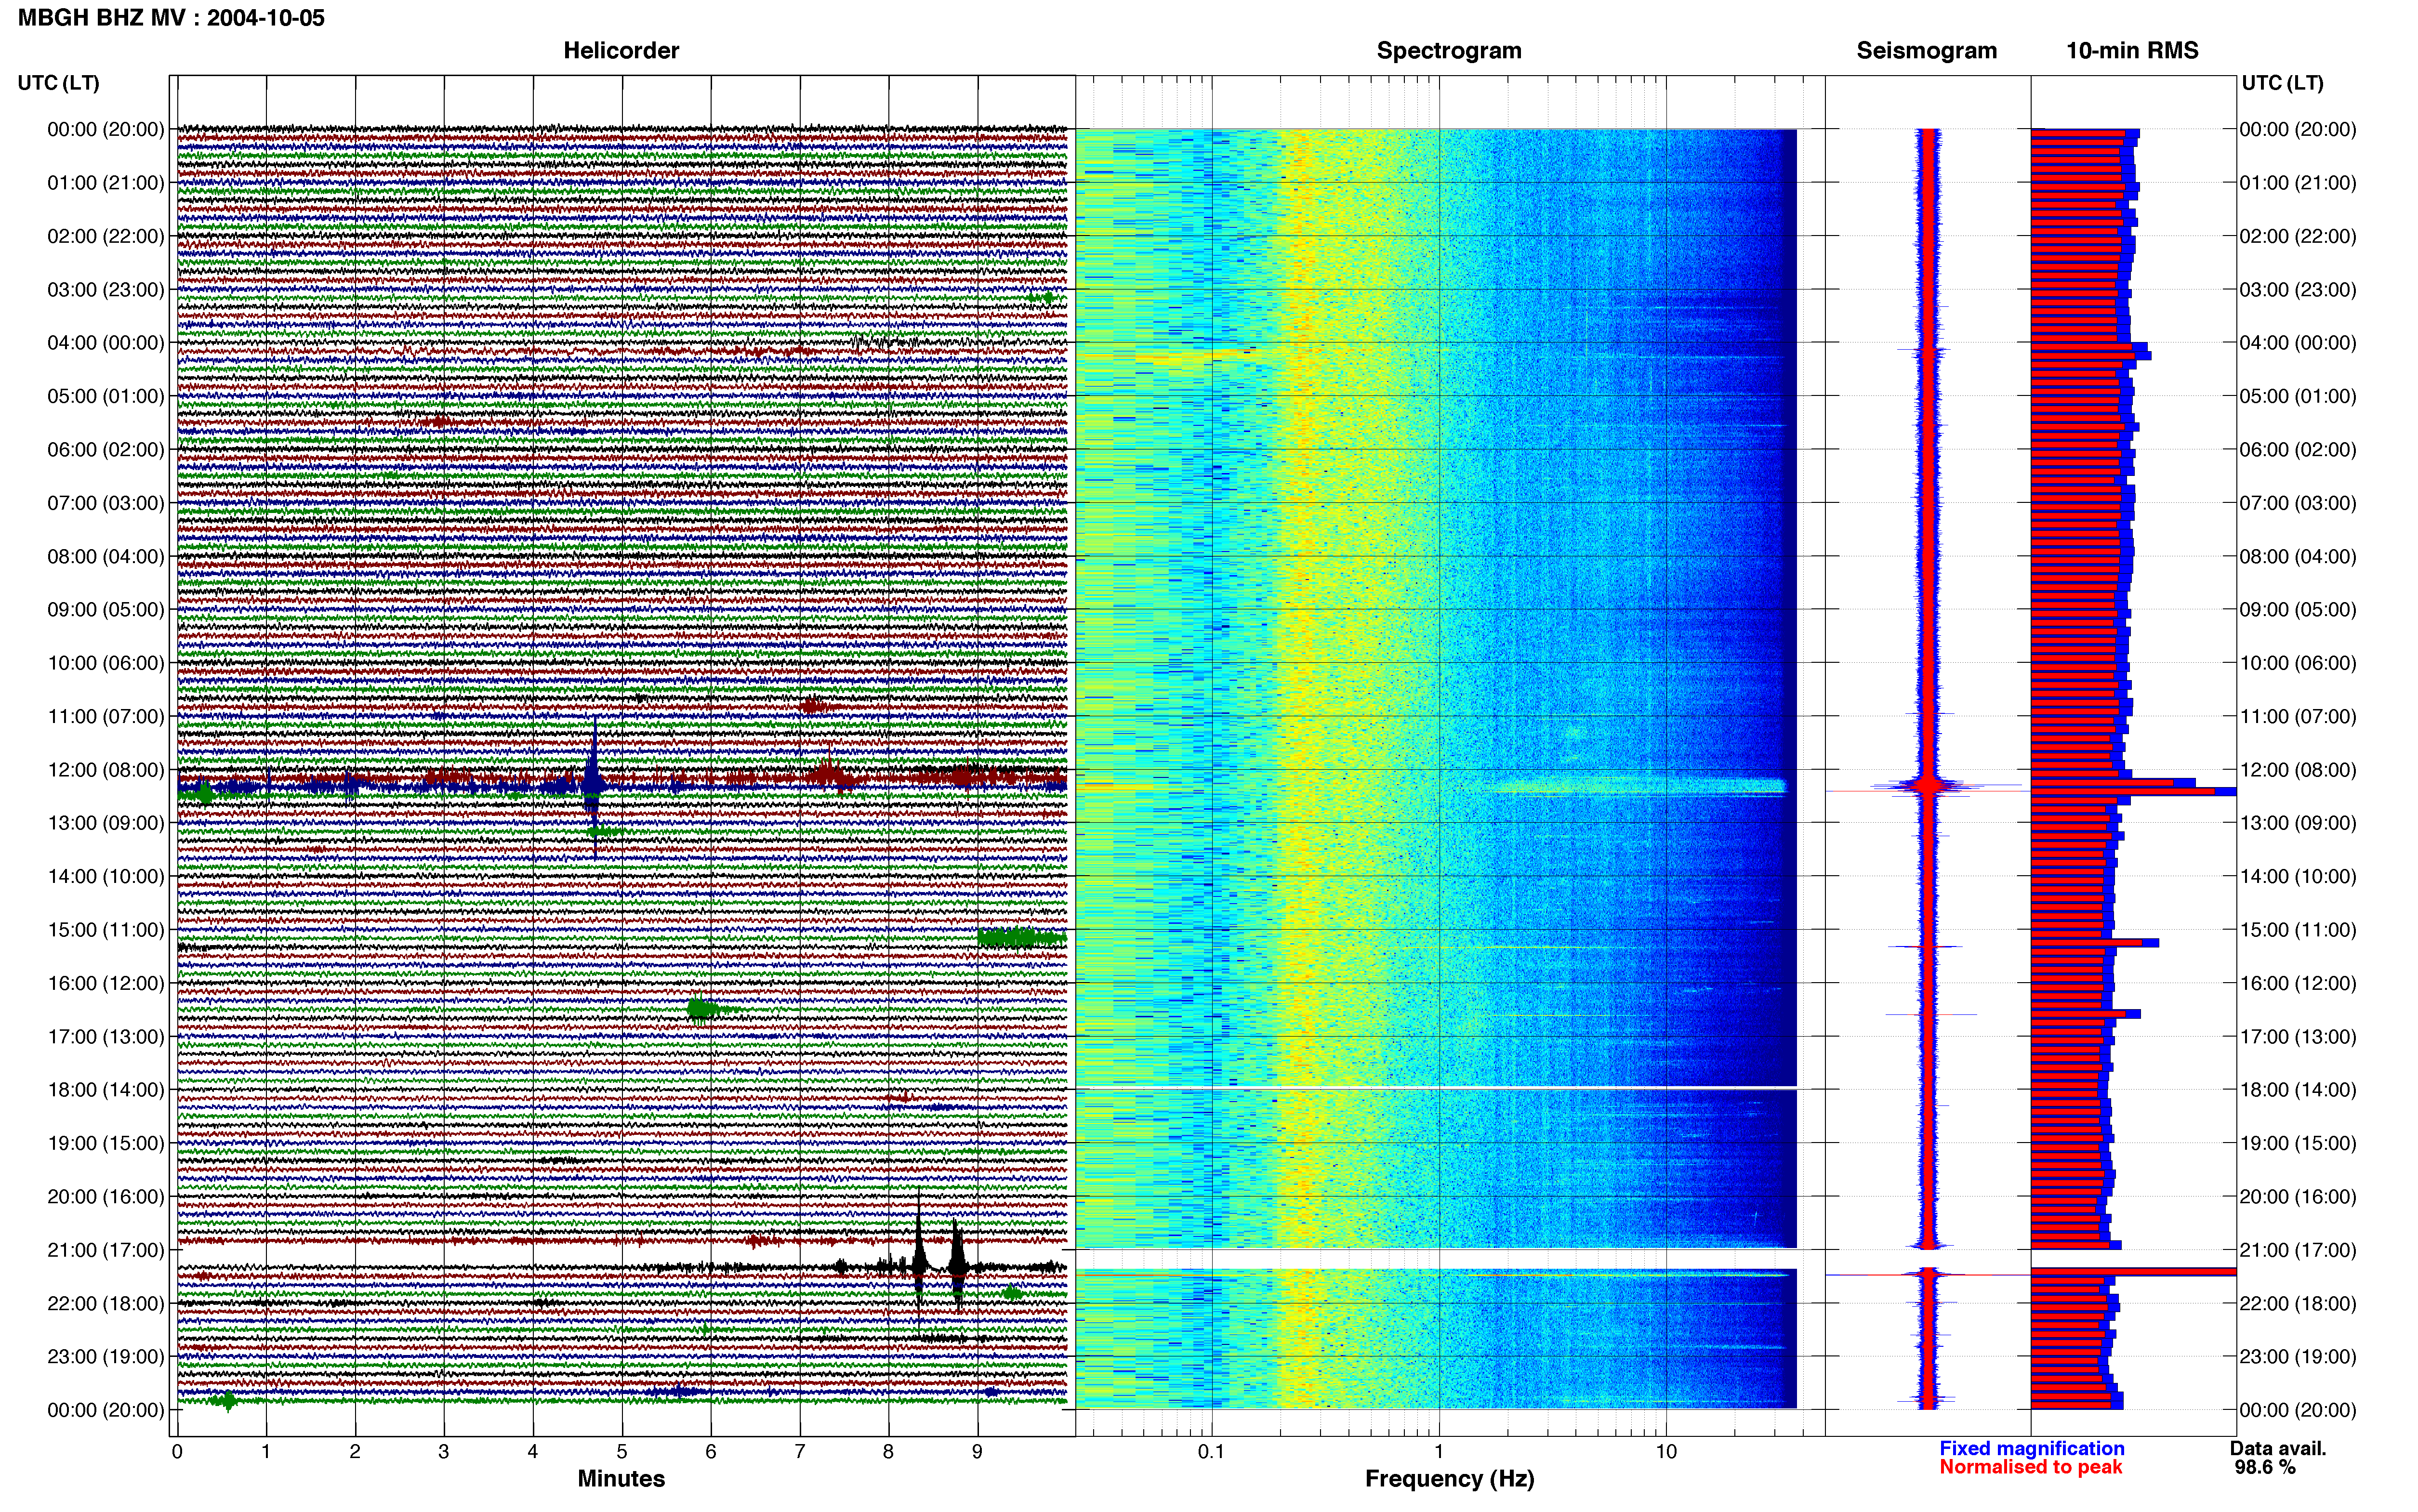Select the blue Fixed magnification legend text
Image resolution: width=2418 pixels, height=1512 pixels.
tap(2031, 1448)
